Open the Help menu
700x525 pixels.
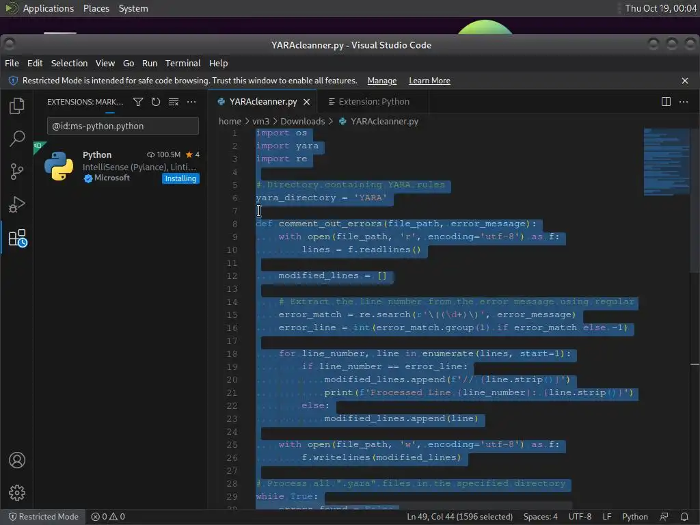[x=218, y=64]
